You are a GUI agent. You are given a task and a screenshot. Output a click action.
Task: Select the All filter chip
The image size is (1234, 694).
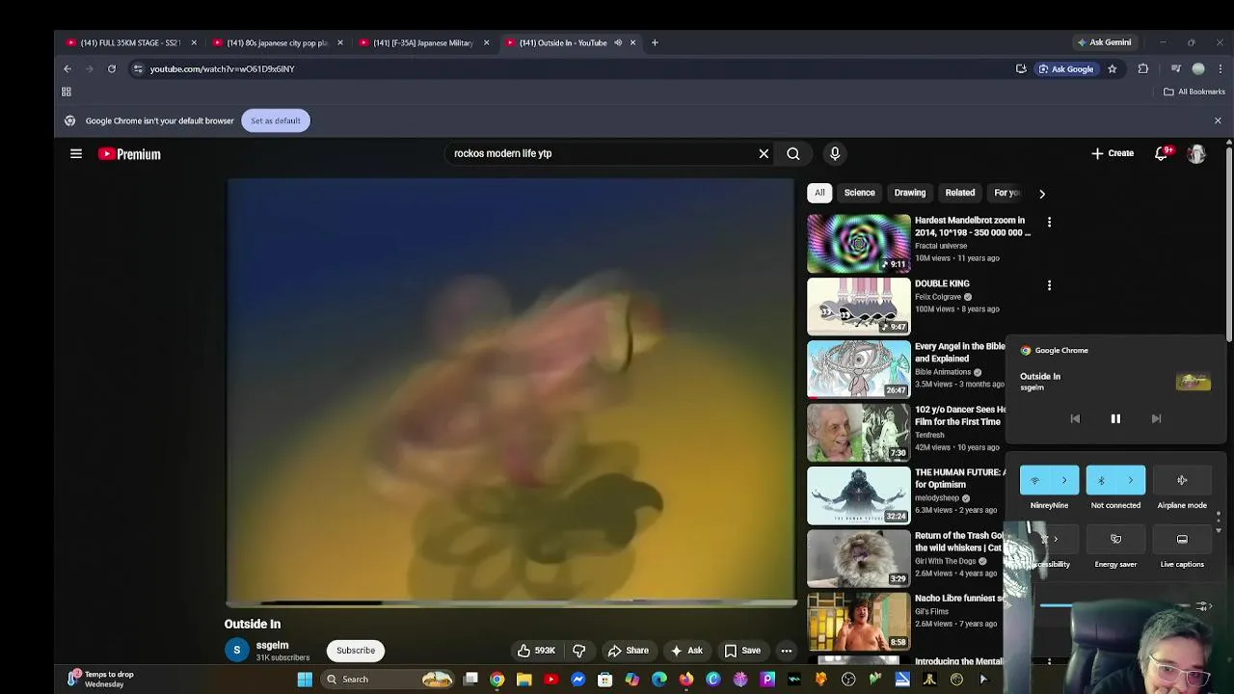click(819, 193)
